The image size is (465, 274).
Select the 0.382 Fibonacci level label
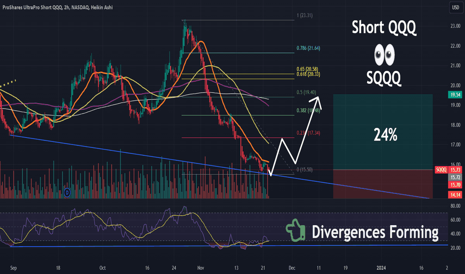tap(308, 111)
